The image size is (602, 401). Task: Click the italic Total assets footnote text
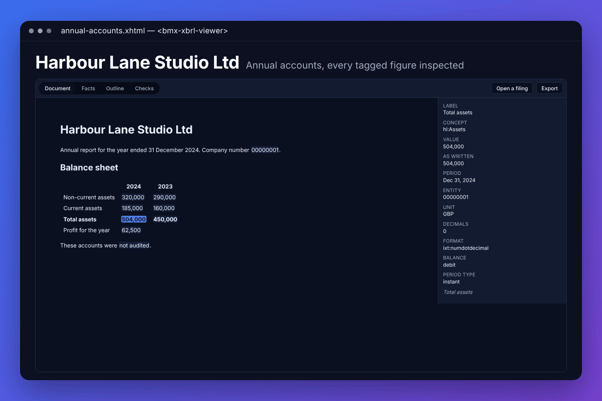(458, 292)
